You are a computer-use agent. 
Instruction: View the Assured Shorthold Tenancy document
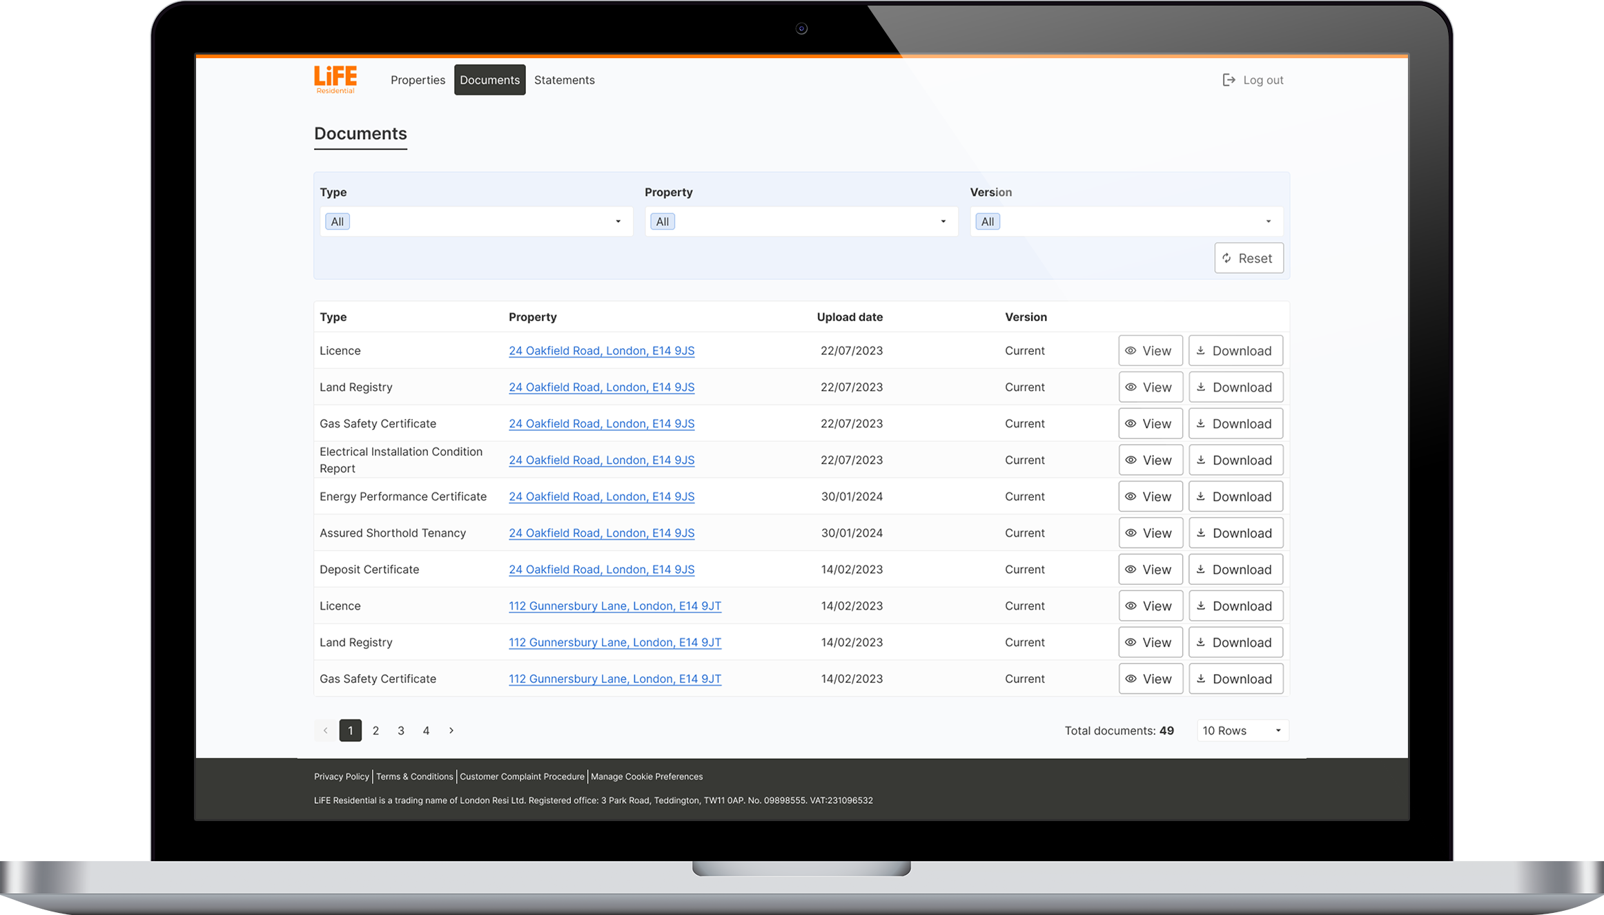pyautogui.click(x=1150, y=533)
